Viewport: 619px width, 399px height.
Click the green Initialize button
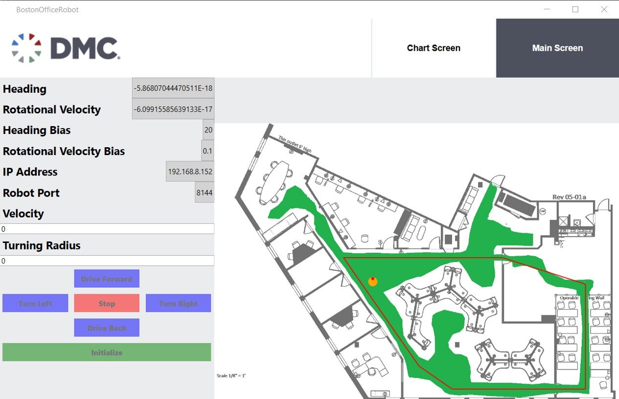pyautogui.click(x=107, y=353)
